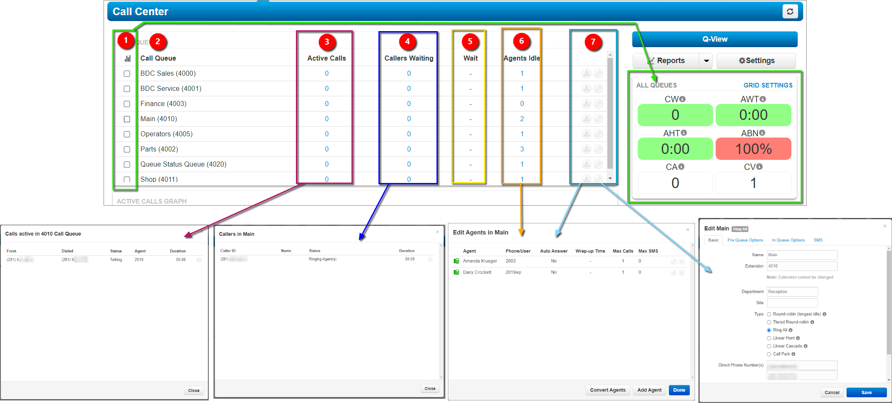Edit Parts (4002) queue with pencil icon
892x403 pixels.
598,149
